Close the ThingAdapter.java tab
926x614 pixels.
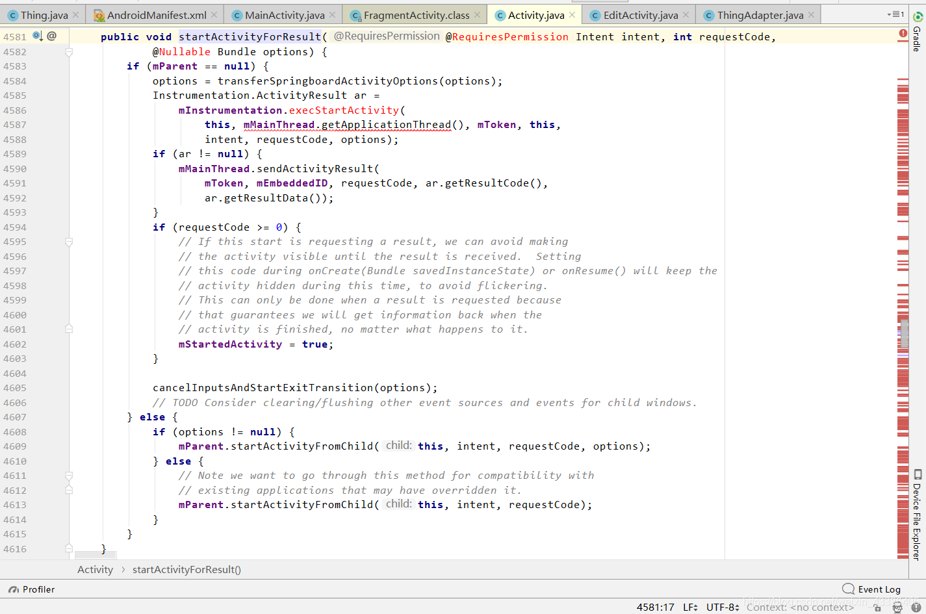coord(811,15)
